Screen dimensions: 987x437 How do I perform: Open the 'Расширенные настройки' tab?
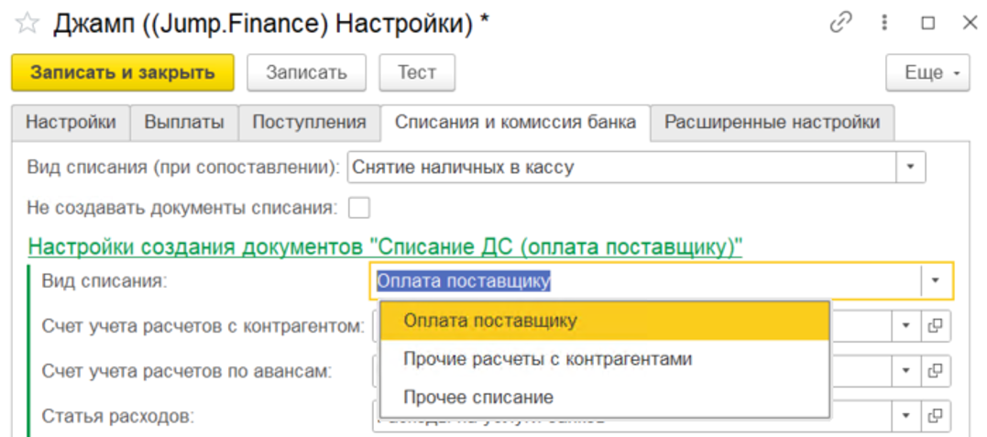coord(772,122)
